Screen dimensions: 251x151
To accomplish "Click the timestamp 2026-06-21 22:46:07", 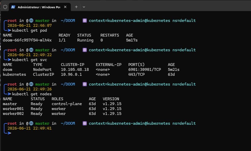I will pos(30,26).
